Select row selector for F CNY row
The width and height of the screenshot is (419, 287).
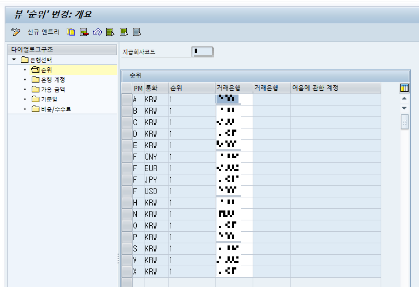coord(127,157)
